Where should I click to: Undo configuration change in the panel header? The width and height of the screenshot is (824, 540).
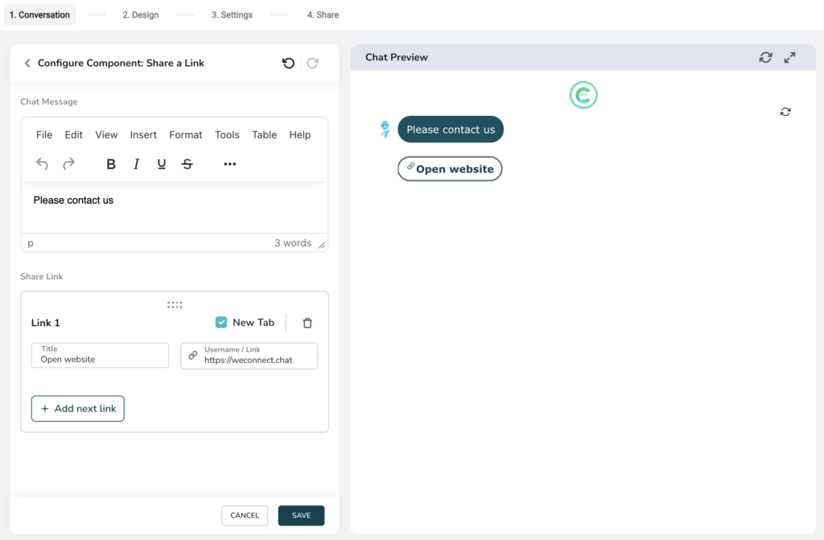(288, 63)
